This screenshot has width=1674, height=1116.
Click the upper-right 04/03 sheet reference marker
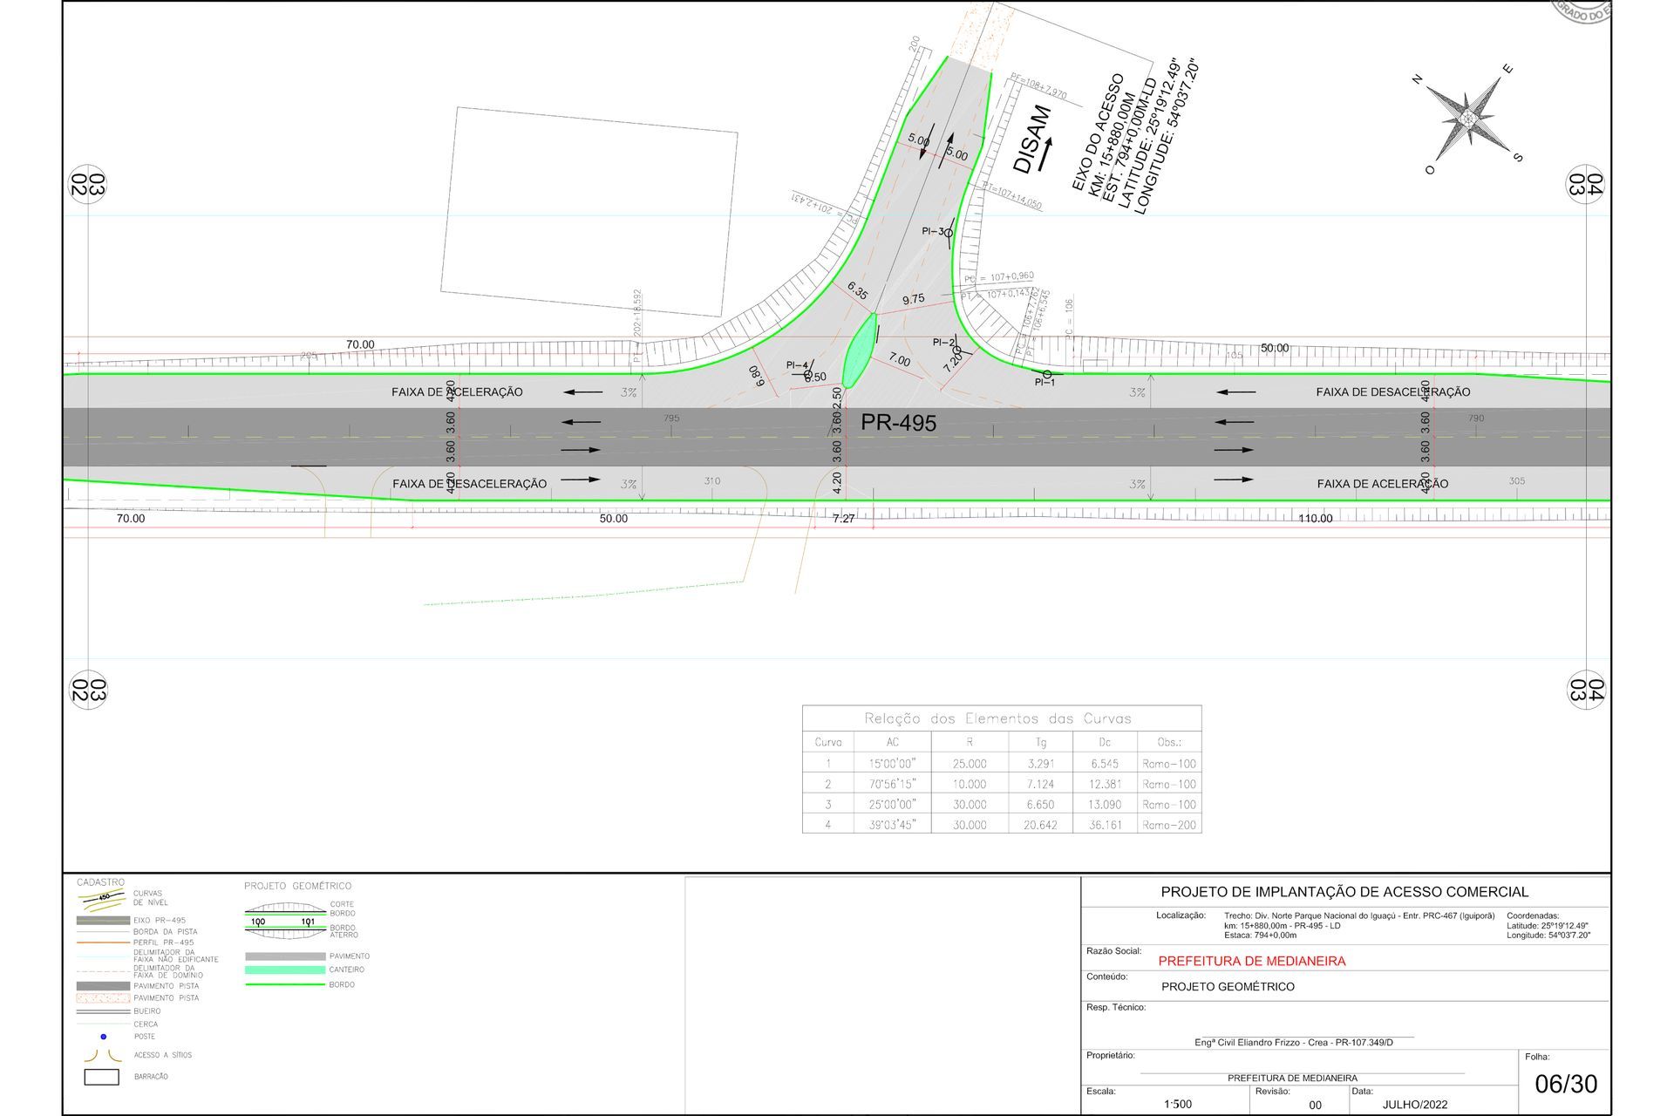tap(1586, 185)
